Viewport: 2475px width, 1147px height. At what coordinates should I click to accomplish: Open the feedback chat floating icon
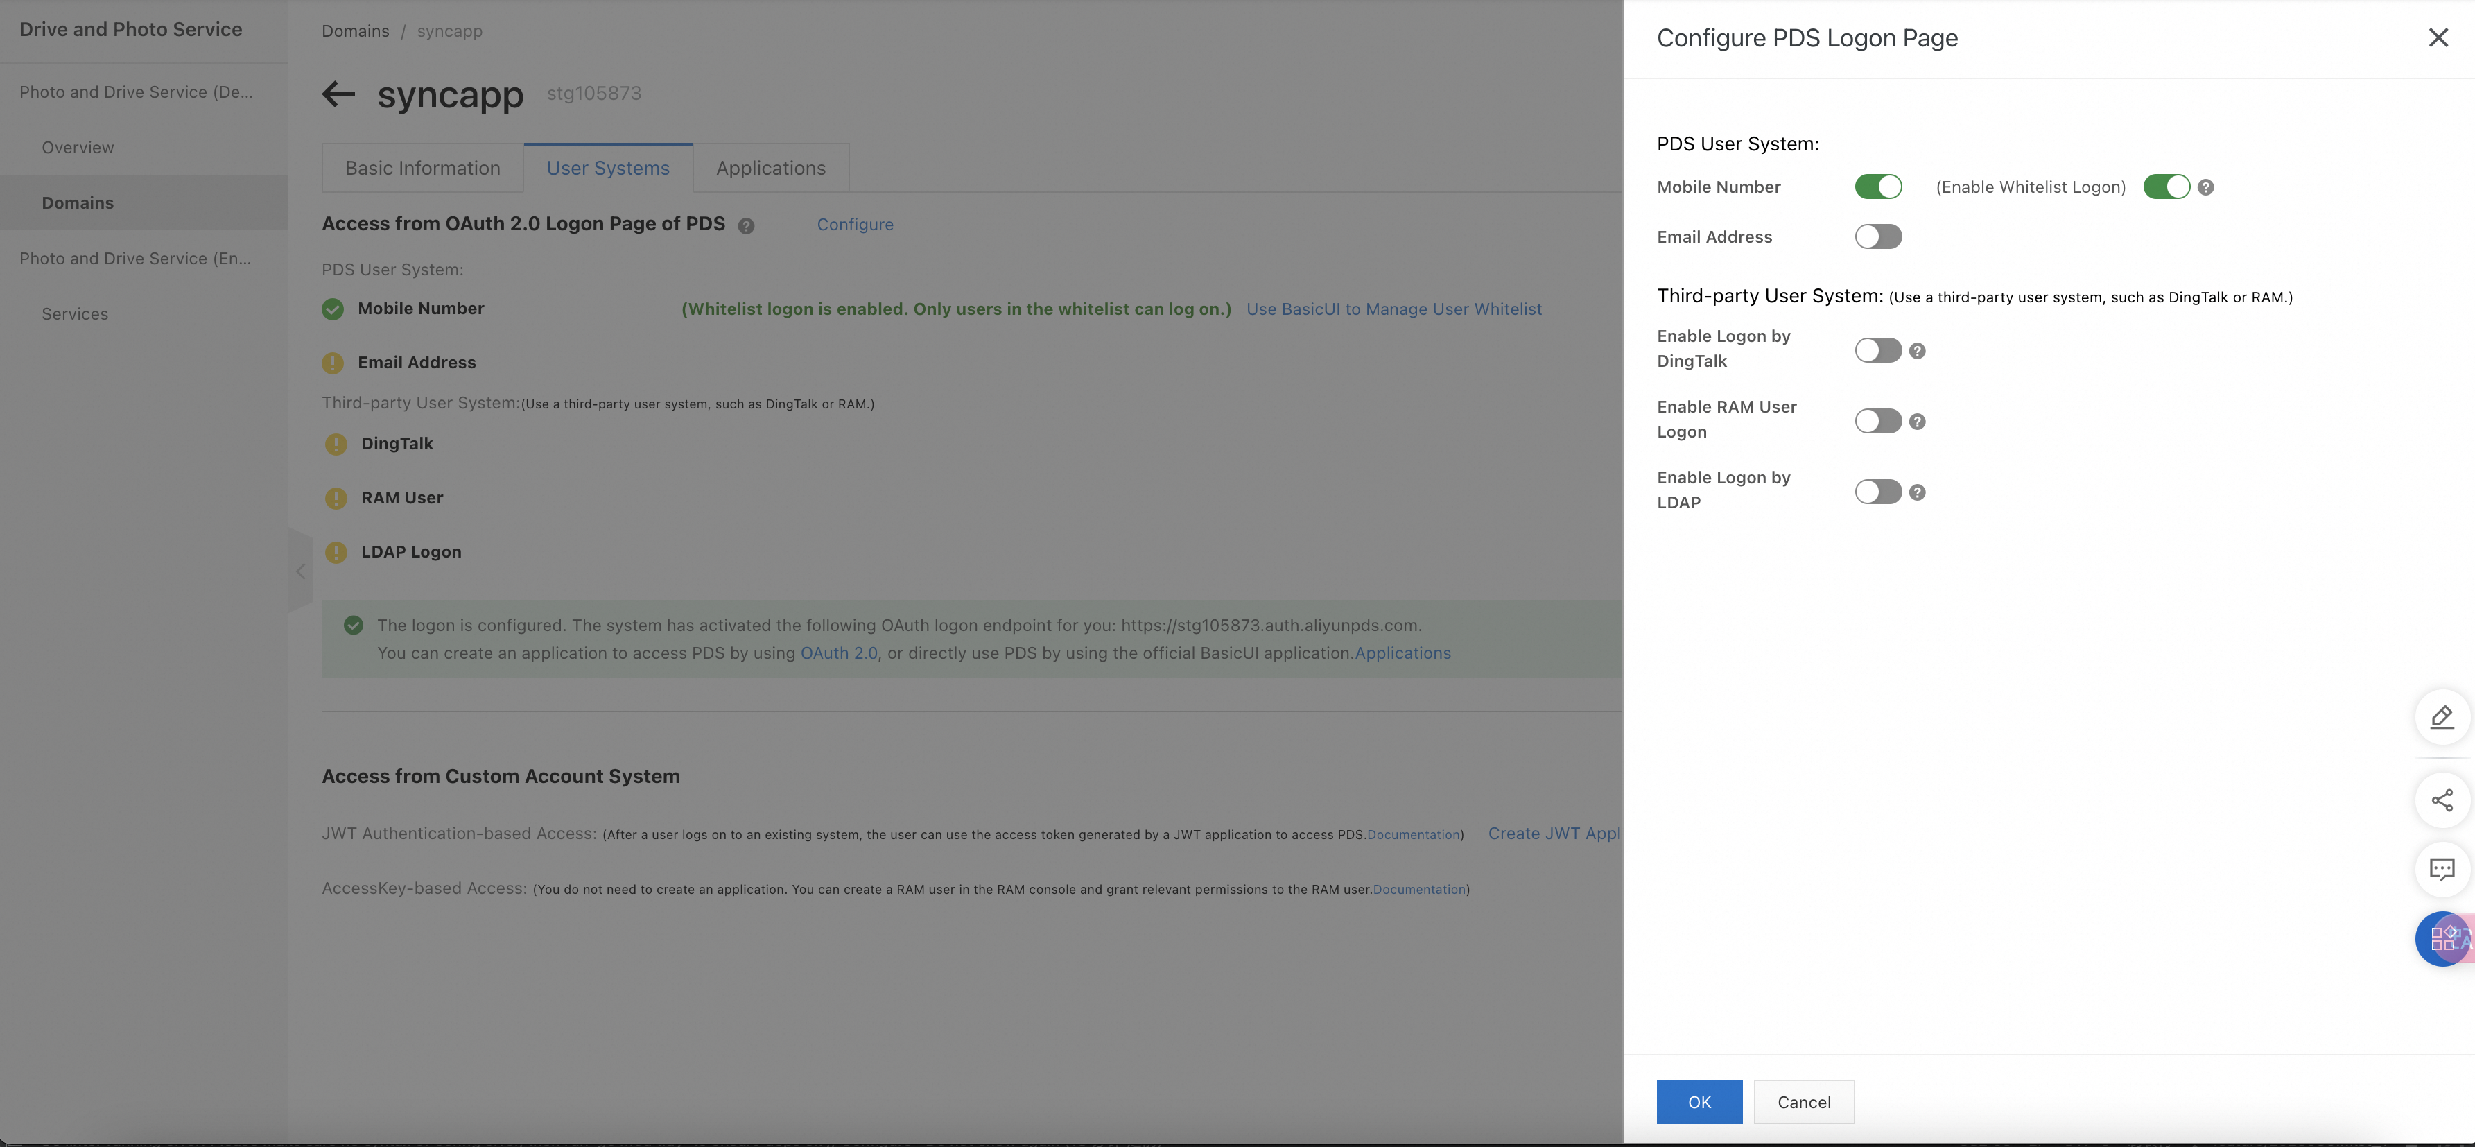point(2441,869)
